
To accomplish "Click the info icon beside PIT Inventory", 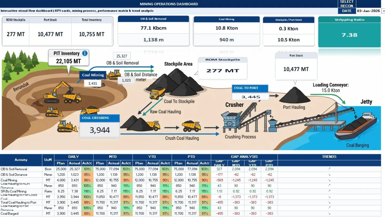I will pyautogui.click(x=85, y=53).
